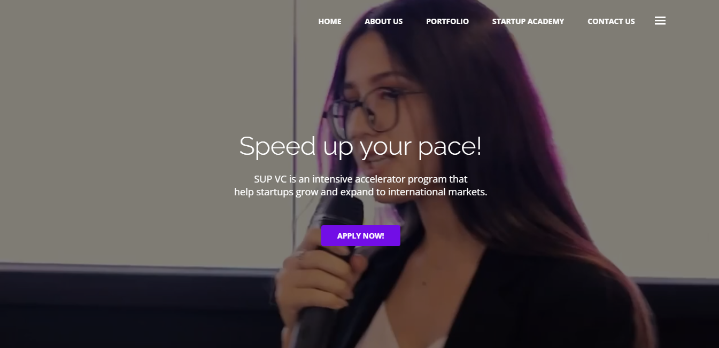Click the word "Speed" in the headline
Screen dimensions: 719x348
(x=277, y=147)
